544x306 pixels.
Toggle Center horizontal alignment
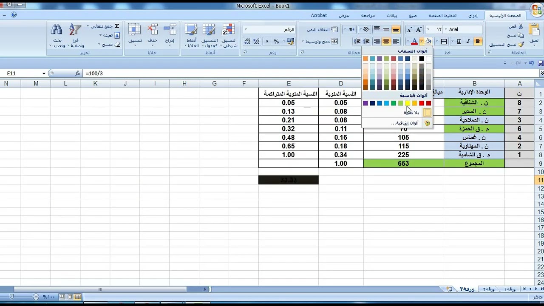(386, 41)
